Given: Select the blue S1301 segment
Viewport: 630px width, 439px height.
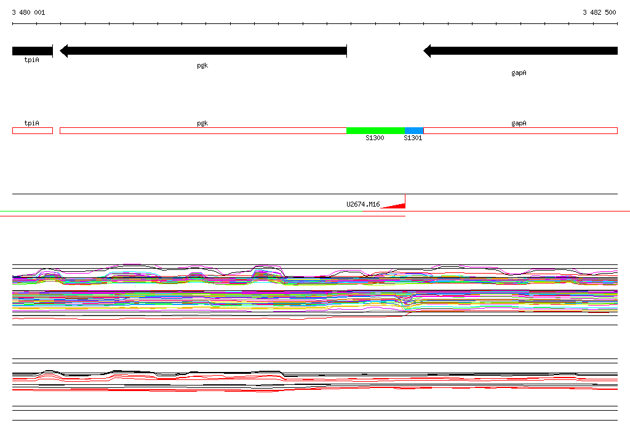Looking at the screenshot, I should [414, 130].
